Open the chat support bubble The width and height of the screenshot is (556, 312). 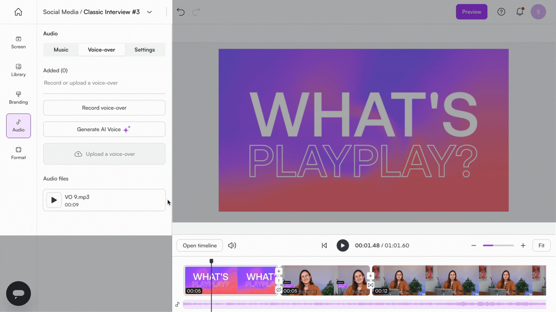(x=18, y=293)
